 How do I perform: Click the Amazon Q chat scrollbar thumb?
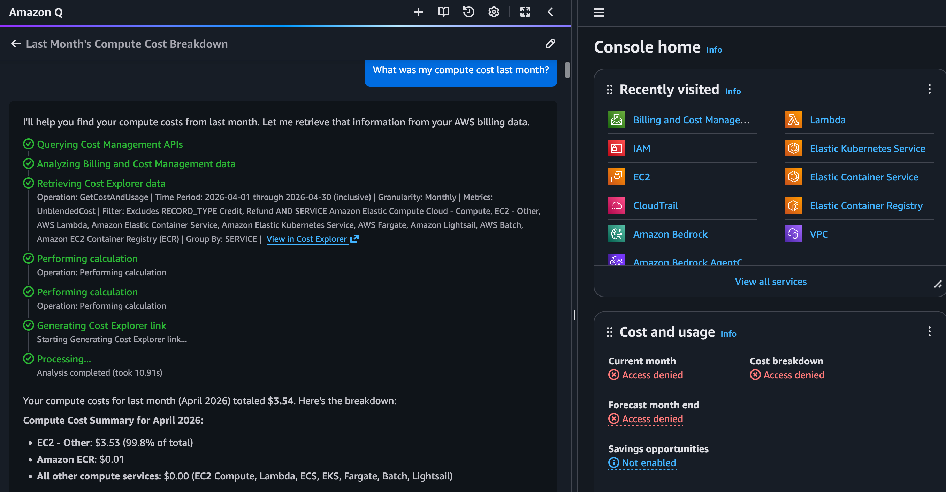coord(567,70)
